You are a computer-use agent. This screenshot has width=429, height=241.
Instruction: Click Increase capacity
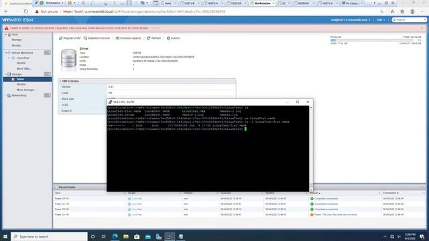128,38
